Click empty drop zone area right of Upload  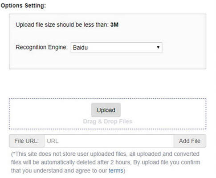163,113
